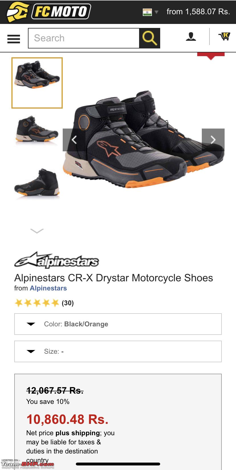Click the yellow search magnifier button
Image resolution: width=236 pixels, height=470 pixels.
pyautogui.click(x=150, y=38)
